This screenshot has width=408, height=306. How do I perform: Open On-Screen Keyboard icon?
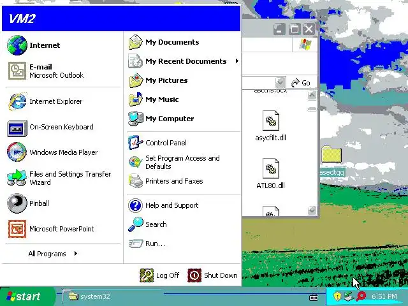click(17, 128)
